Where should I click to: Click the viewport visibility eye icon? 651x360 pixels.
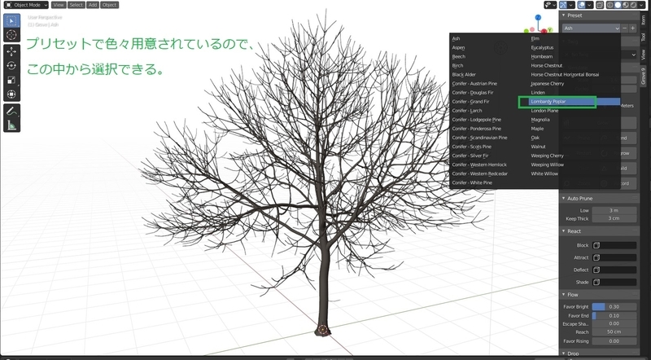pyautogui.click(x=550, y=5)
